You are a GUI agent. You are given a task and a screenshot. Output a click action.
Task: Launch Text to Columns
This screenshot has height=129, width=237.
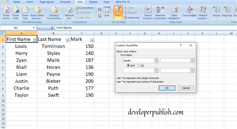tap(148, 13)
